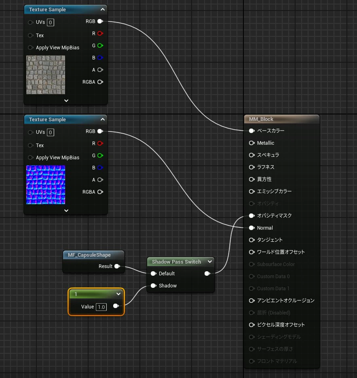The width and height of the screenshot is (357, 378).
Task: Click the red R pin on the cobblestone Texture Sample
Action: tap(100, 34)
